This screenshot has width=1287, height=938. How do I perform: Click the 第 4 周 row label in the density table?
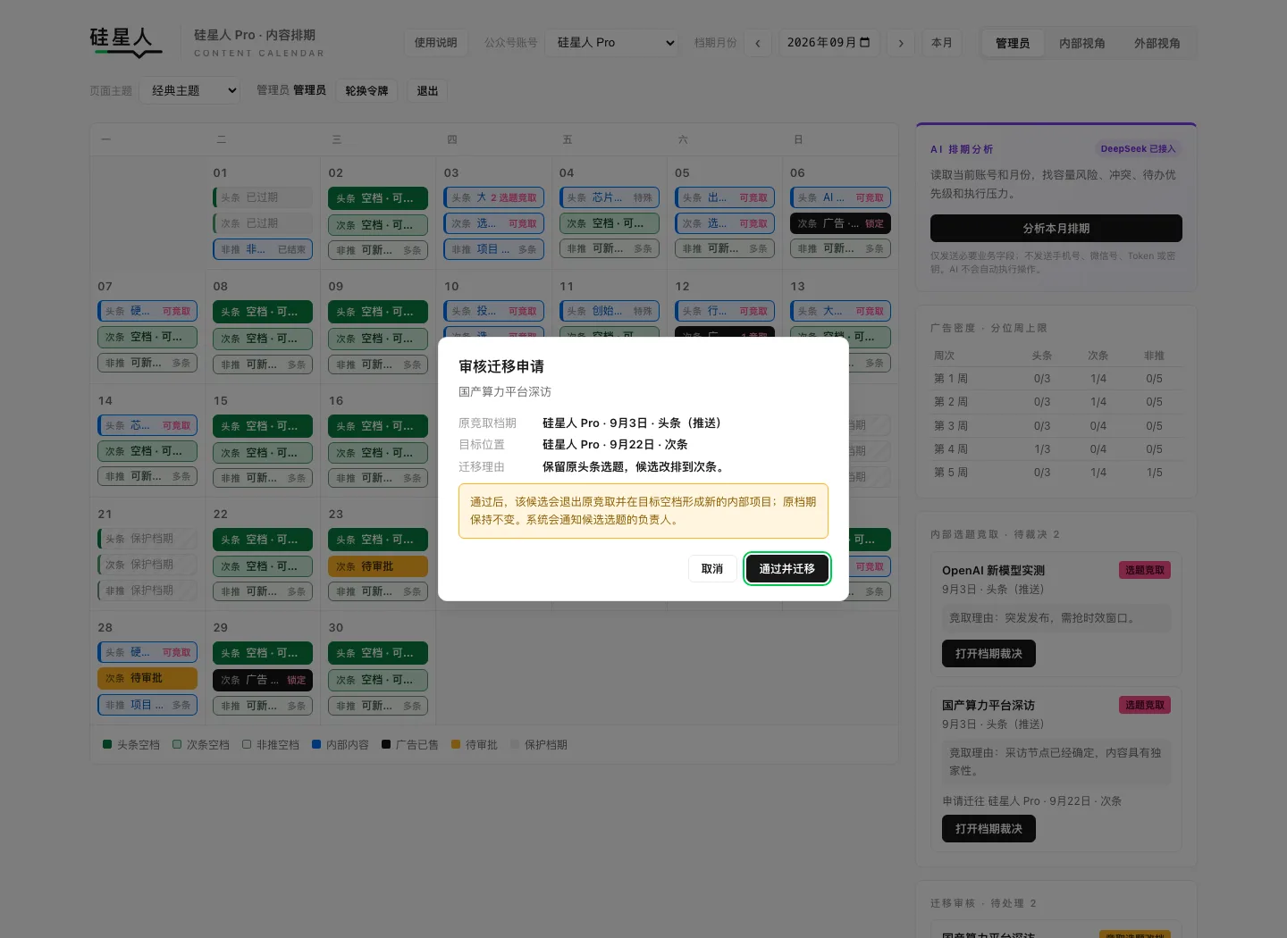(951, 448)
